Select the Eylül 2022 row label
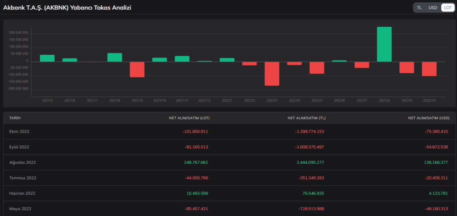 (19, 147)
